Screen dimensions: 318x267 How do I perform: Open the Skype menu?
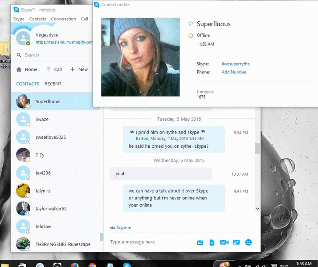click(19, 19)
